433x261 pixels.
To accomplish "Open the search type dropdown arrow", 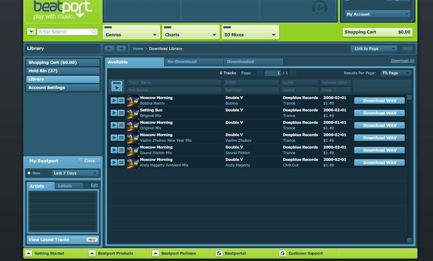I will [x=31, y=32].
